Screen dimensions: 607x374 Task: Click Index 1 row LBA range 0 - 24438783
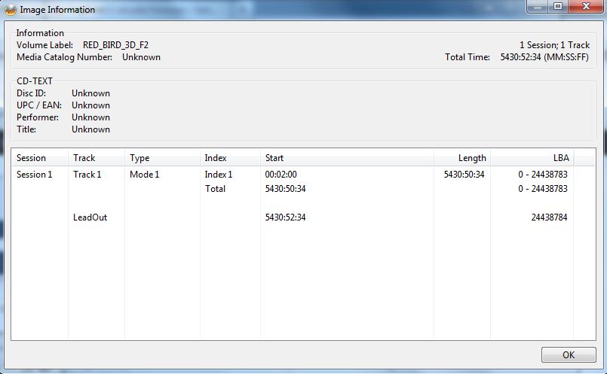point(543,175)
